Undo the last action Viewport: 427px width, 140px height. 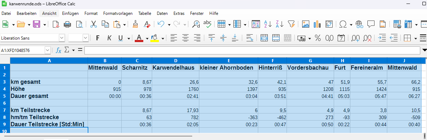[x=161, y=24]
